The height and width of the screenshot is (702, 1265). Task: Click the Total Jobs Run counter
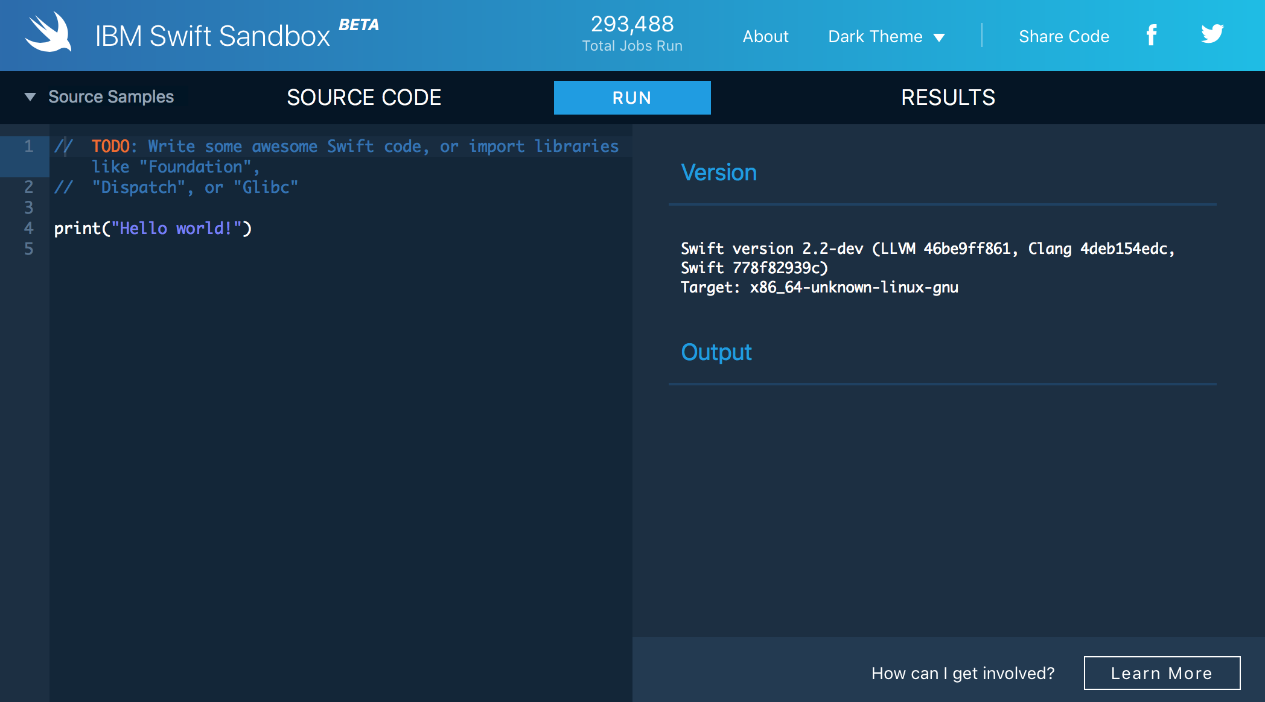coord(632,34)
